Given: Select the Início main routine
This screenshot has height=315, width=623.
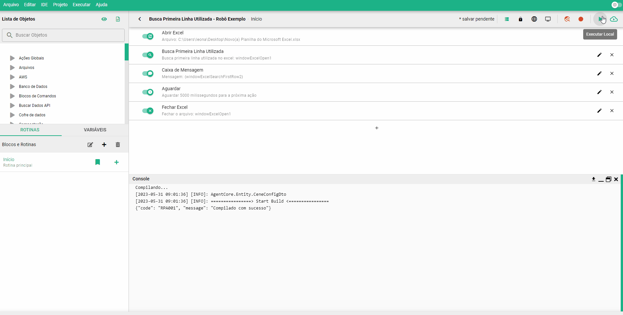Looking at the screenshot, I should coord(9,159).
